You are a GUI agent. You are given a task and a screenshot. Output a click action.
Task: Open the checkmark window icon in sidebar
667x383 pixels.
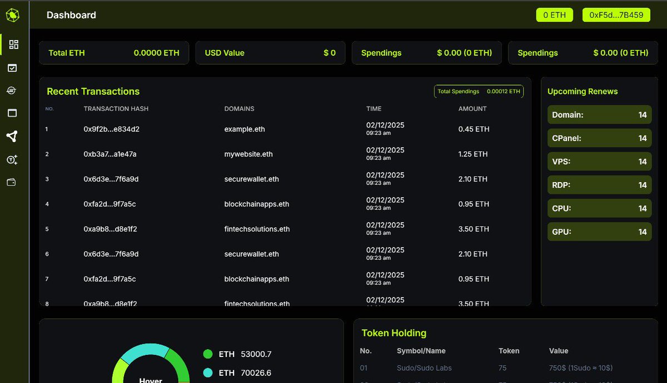click(12, 68)
